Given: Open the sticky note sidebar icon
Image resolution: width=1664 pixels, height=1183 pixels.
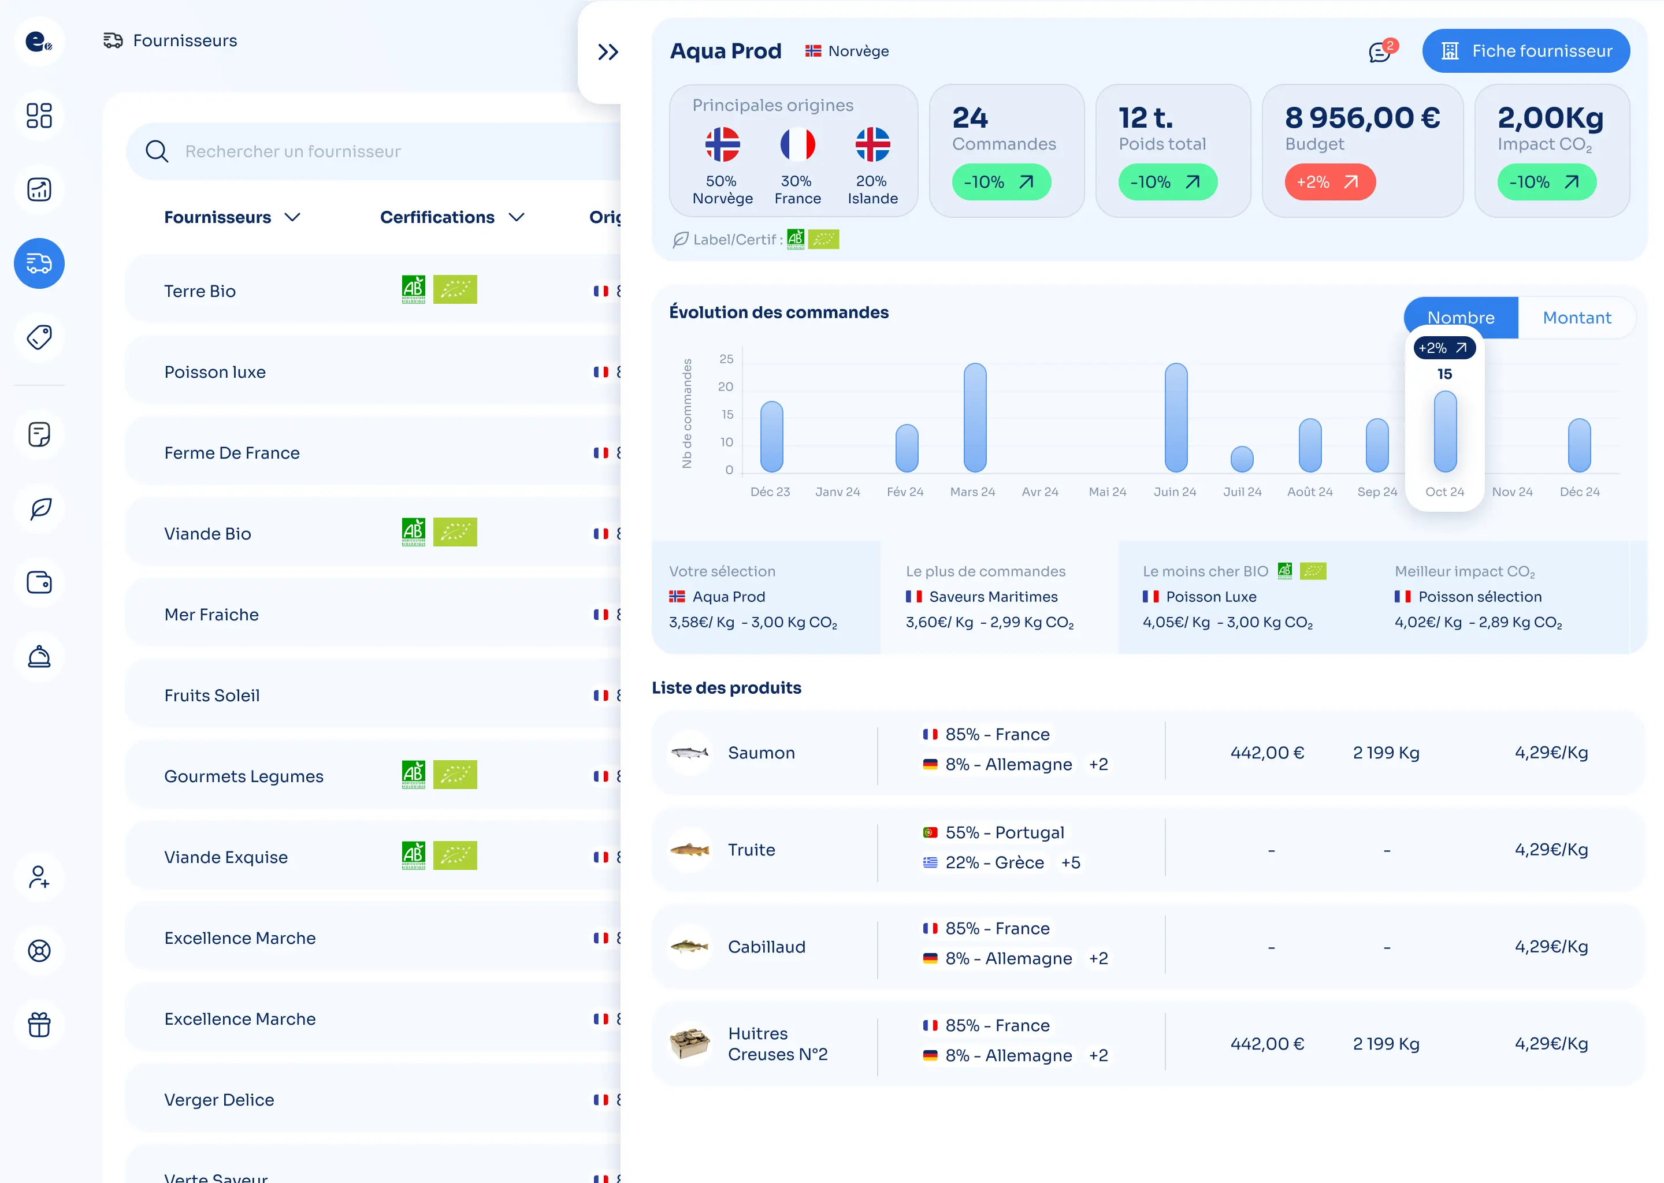Looking at the screenshot, I should pyautogui.click(x=39, y=435).
